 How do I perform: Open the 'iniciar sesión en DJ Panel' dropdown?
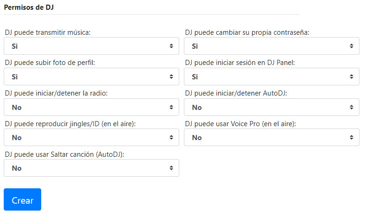[271, 77]
